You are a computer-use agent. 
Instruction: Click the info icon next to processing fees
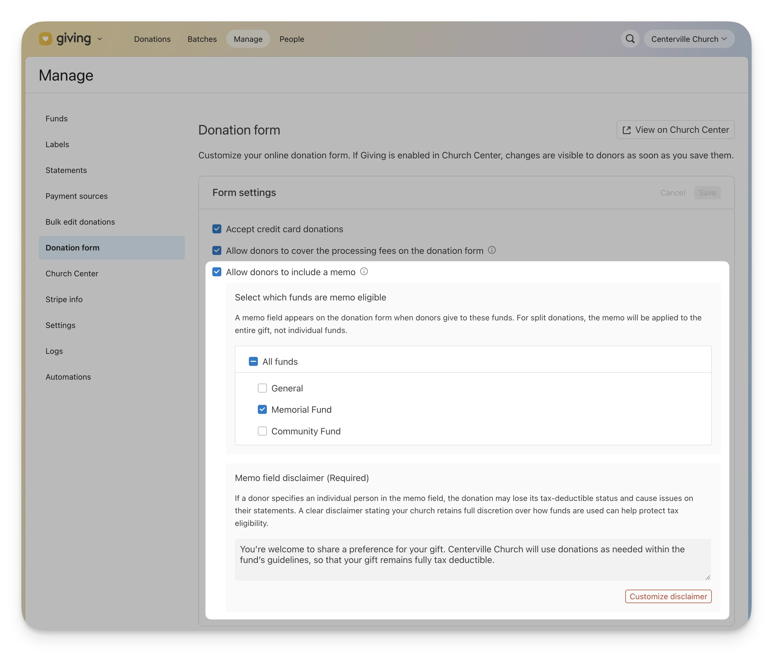(x=492, y=250)
